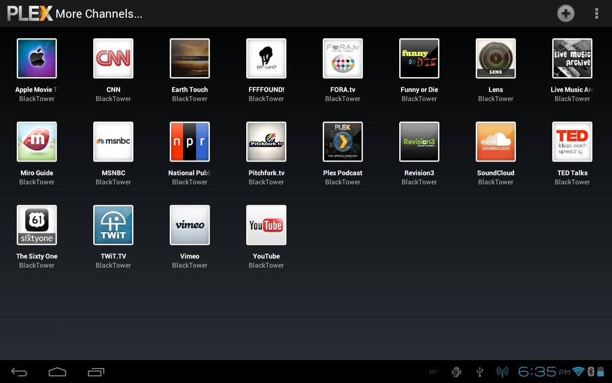This screenshot has width=612, height=383.
Task: Open The Sixty One channel icon
Action: pos(36,225)
